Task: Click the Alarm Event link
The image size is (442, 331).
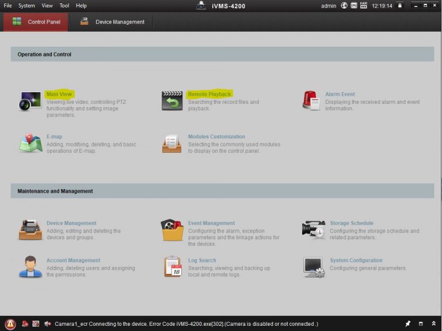Action: click(340, 94)
